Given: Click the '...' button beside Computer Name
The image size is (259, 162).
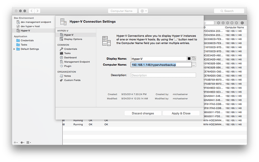Looking at the screenshot, I should [x=194, y=65].
